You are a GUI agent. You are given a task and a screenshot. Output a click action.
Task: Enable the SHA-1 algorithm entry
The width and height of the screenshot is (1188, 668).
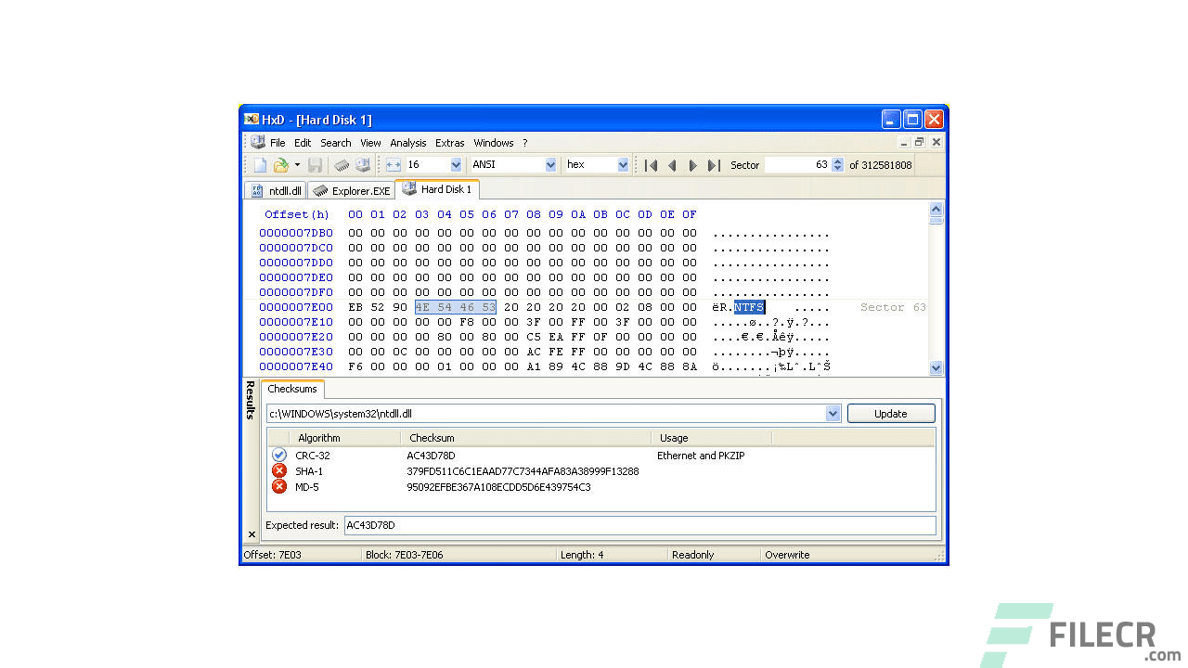(x=279, y=470)
